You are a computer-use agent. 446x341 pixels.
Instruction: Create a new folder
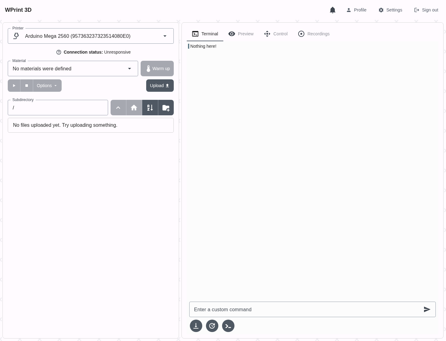tap(166, 108)
